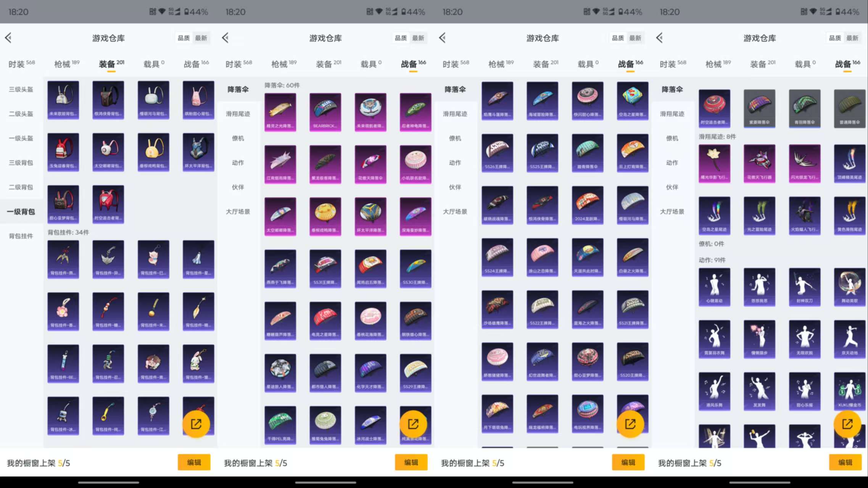Viewport: 868px width, 488px height.
Task: Choose the 大厅场景 sidebar category
Action: point(238,212)
